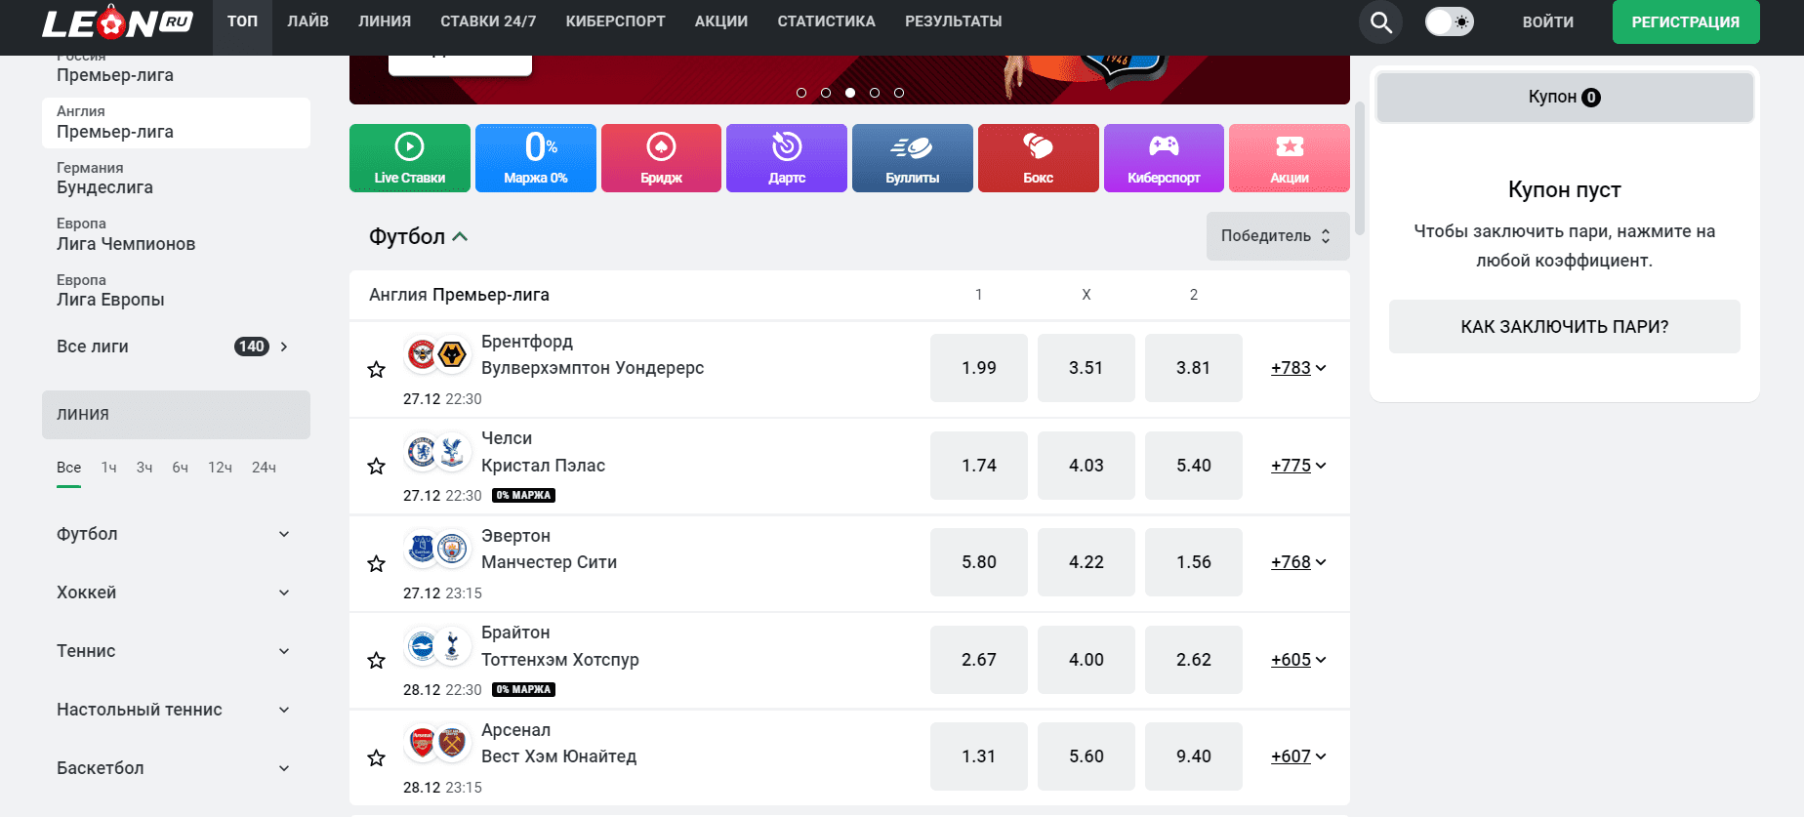Favorite the Эвертон match with star
1804x817 pixels.
point(376,563)
